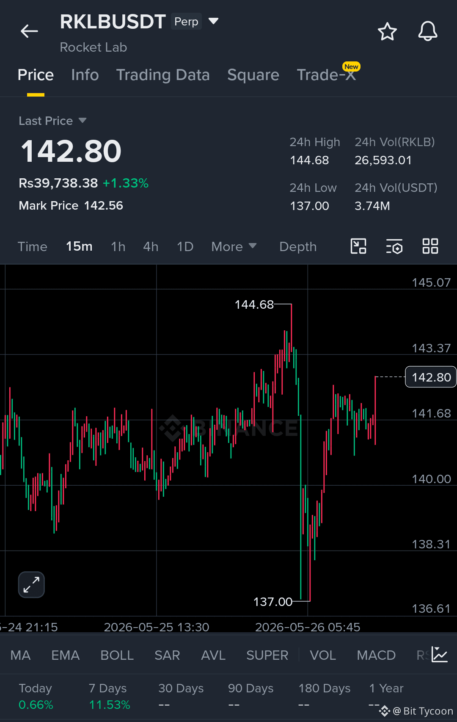Screen dimensions: 457x722
Task: Open the chart settings icon
Action: (394, 246)
